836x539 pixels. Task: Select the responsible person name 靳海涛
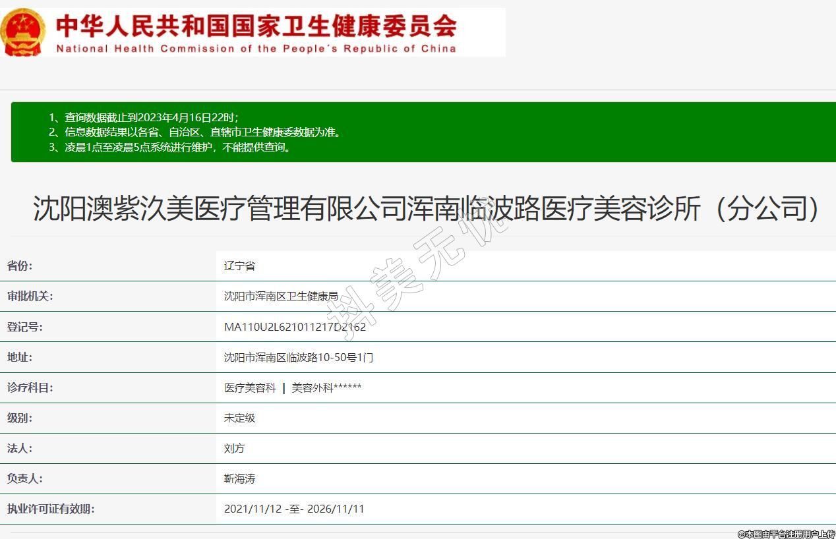pyautogui.click(x=239, y=478)
